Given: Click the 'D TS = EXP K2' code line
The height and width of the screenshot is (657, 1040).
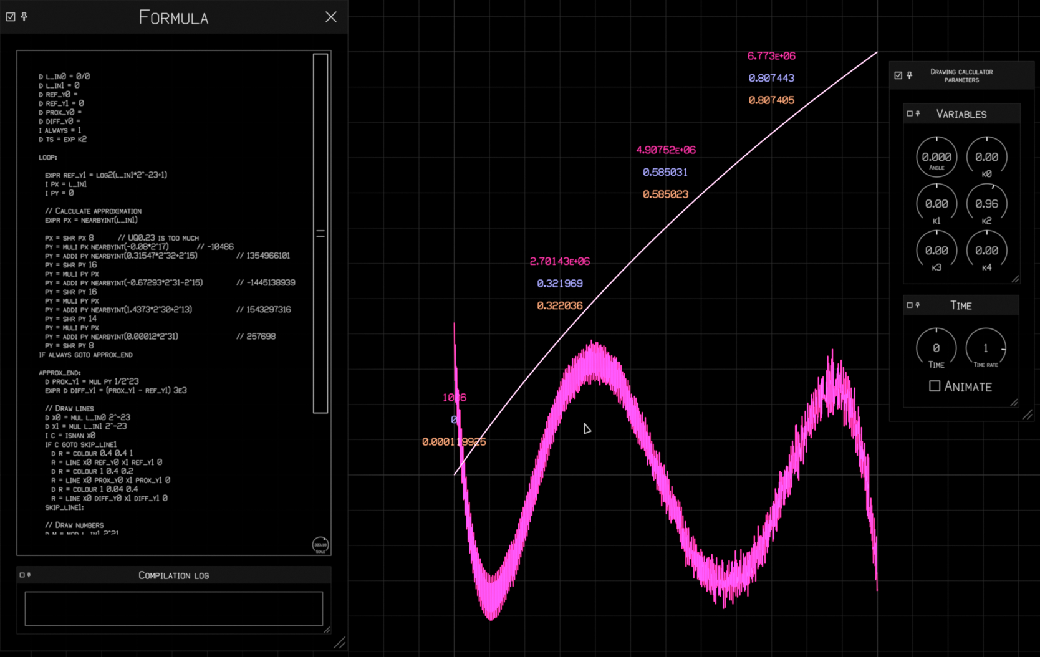Looking at the screenshot, I should pyautogui.click(x=62, y=140).
